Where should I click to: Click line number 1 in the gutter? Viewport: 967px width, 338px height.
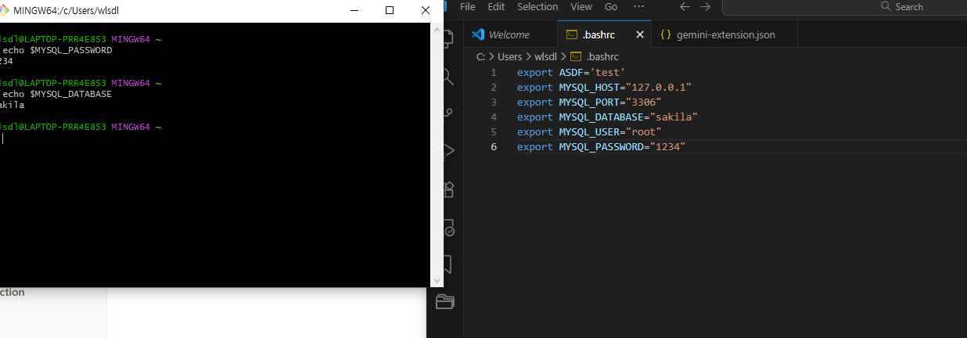(493, 72)
